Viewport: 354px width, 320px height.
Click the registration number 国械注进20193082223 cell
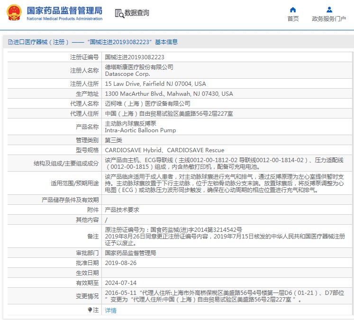tap(135, 57)
